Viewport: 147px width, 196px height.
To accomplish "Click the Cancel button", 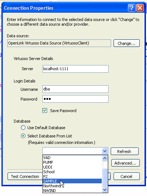I will click(127, 176).
